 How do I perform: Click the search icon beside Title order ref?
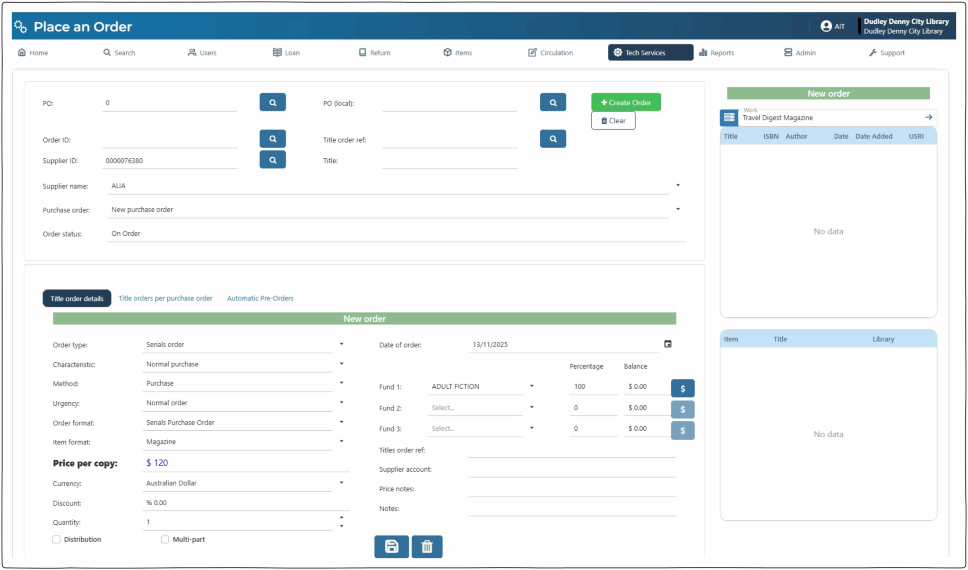[x=553, y=138]
